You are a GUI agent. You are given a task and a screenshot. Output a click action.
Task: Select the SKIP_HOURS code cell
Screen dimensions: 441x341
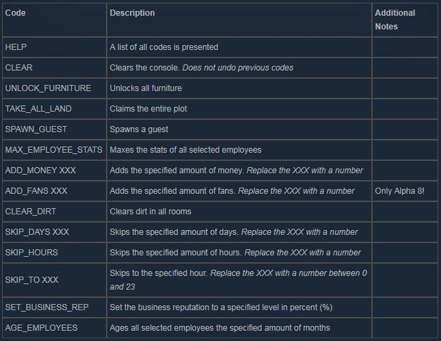31,253
